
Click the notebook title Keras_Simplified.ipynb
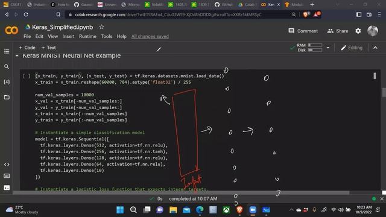(x=63, y=27)
